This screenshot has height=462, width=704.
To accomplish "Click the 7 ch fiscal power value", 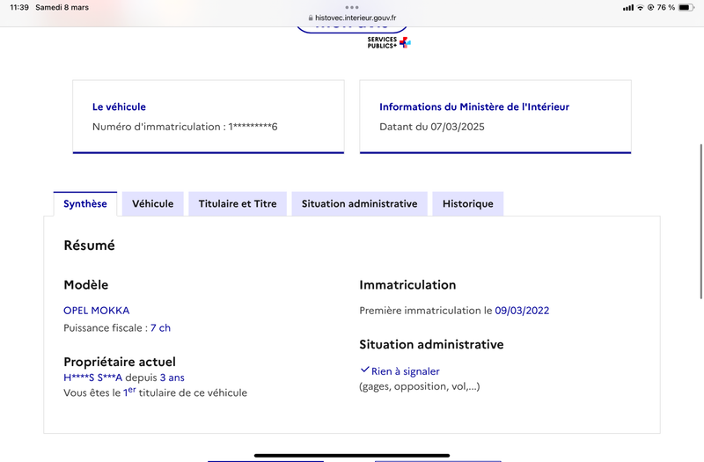I will pyautogui.click(x=160, y=327).
